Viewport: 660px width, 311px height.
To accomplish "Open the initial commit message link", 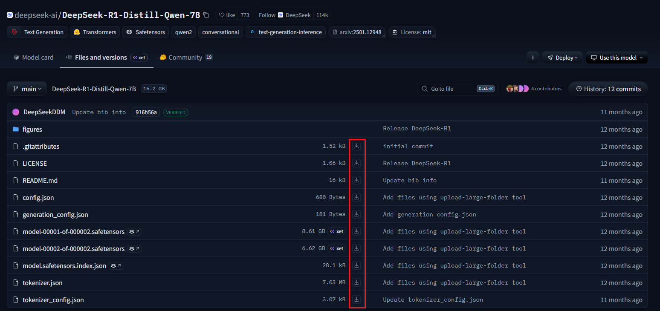I will (x=408, y=146).
